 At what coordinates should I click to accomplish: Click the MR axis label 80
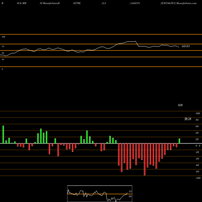point(197,120)
